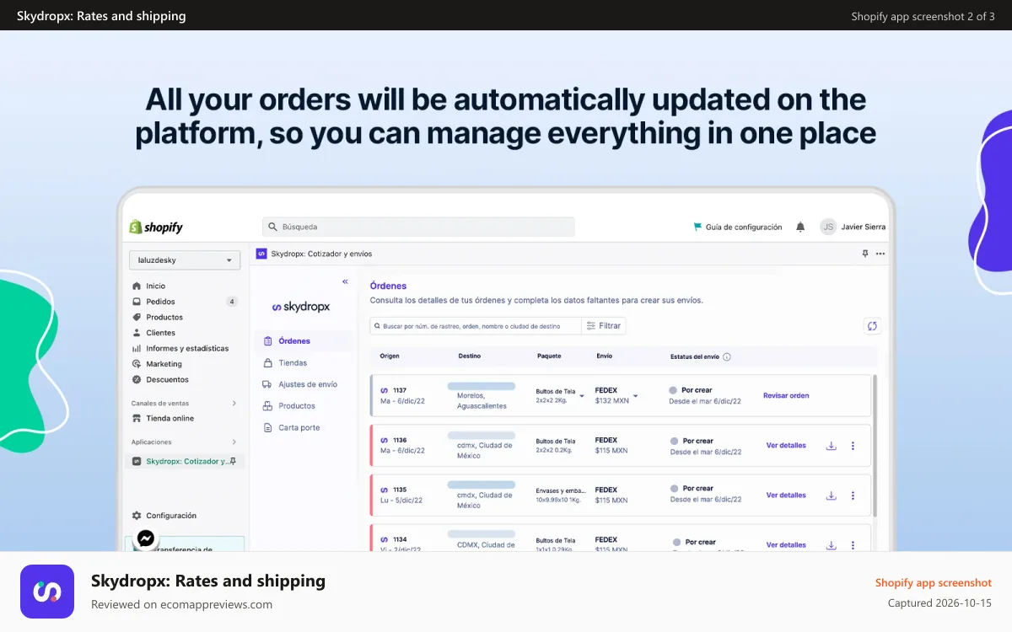Open the notifications bell
This screenshot has width=1012, height=632.
tap(800, 227)
